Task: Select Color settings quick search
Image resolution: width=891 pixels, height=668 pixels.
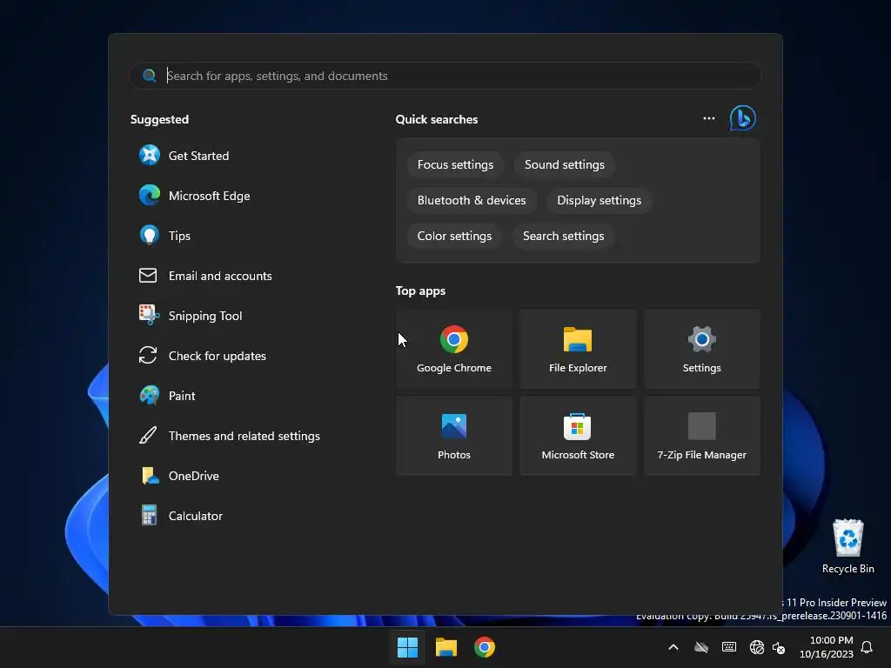Action: 454,237
